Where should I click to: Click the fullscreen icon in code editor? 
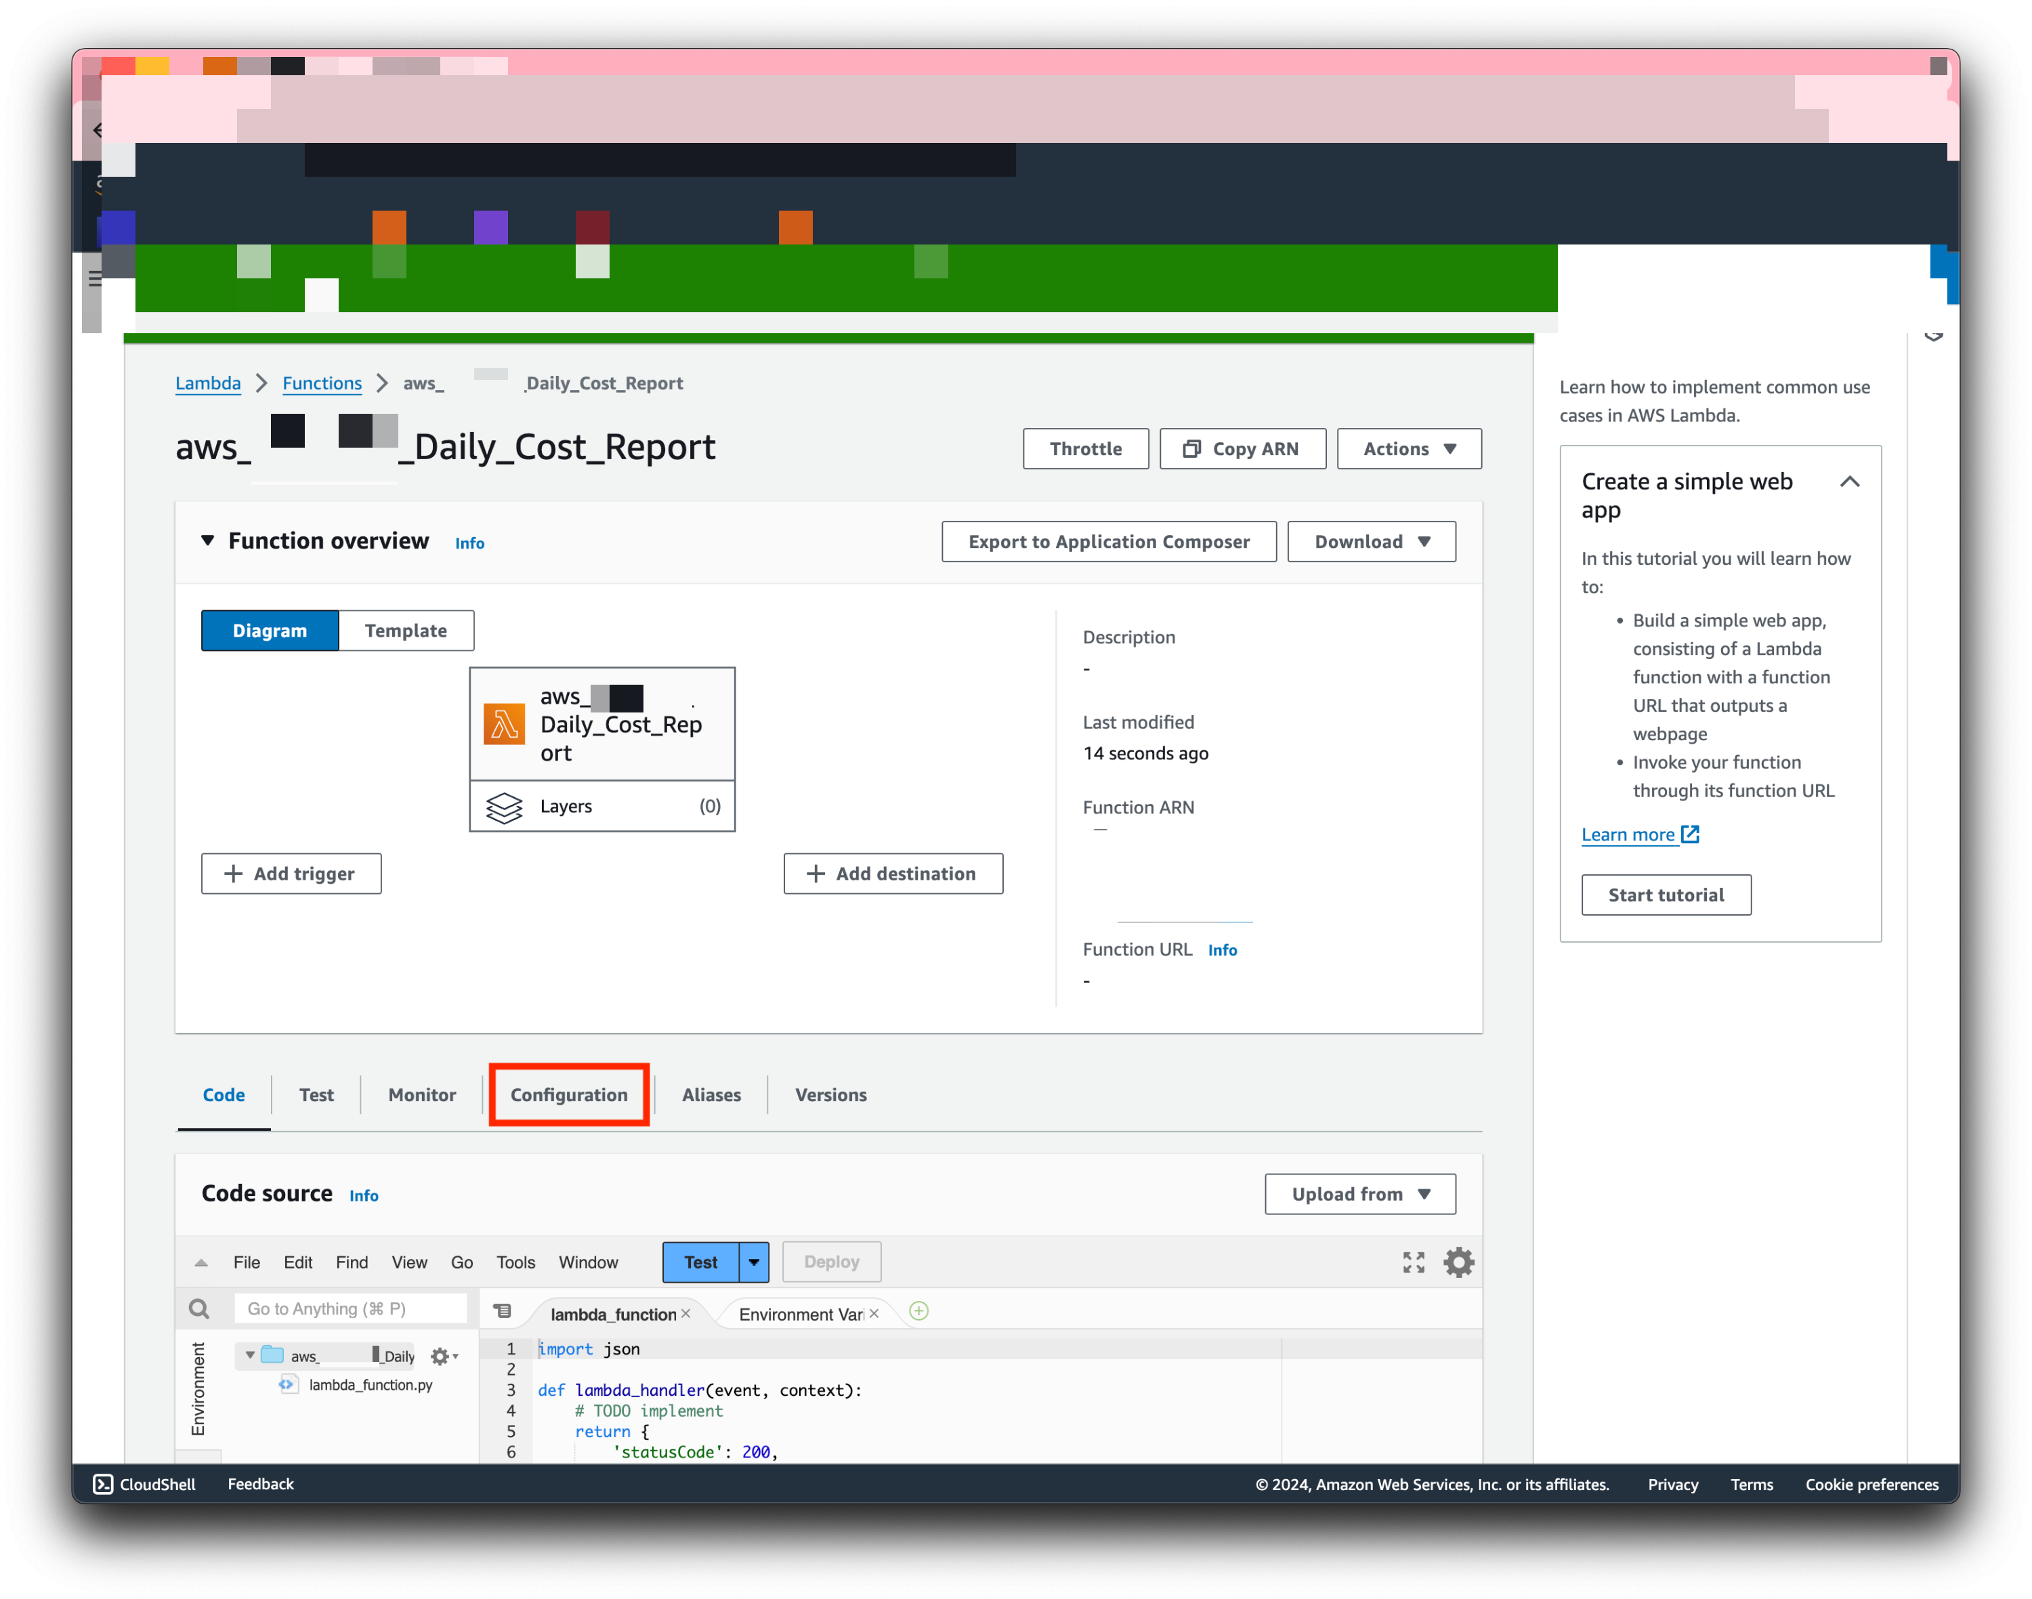1413,1262
